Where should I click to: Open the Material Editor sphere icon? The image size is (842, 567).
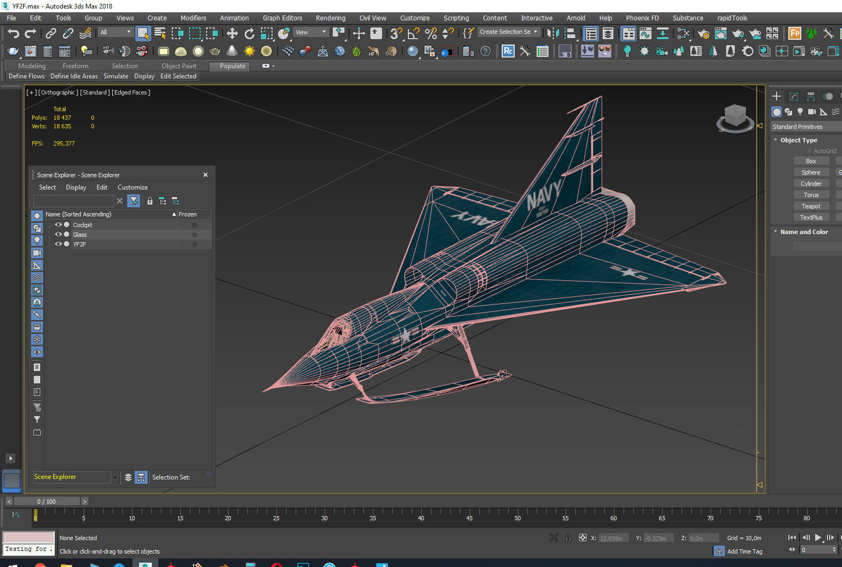click(x=413, y=51)
